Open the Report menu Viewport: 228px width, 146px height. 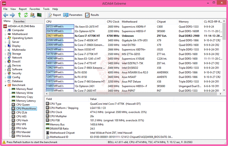point(23,9)
